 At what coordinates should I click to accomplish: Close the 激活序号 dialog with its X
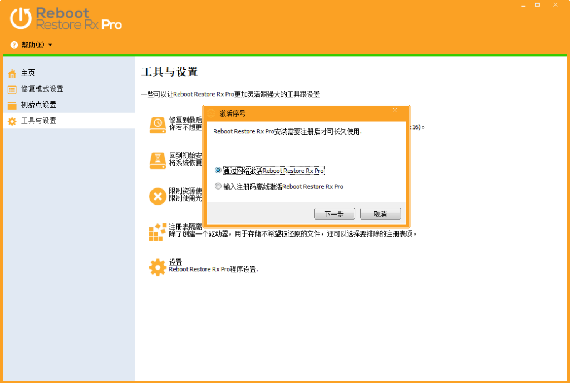pyautogui.click(x=395, y=111)
